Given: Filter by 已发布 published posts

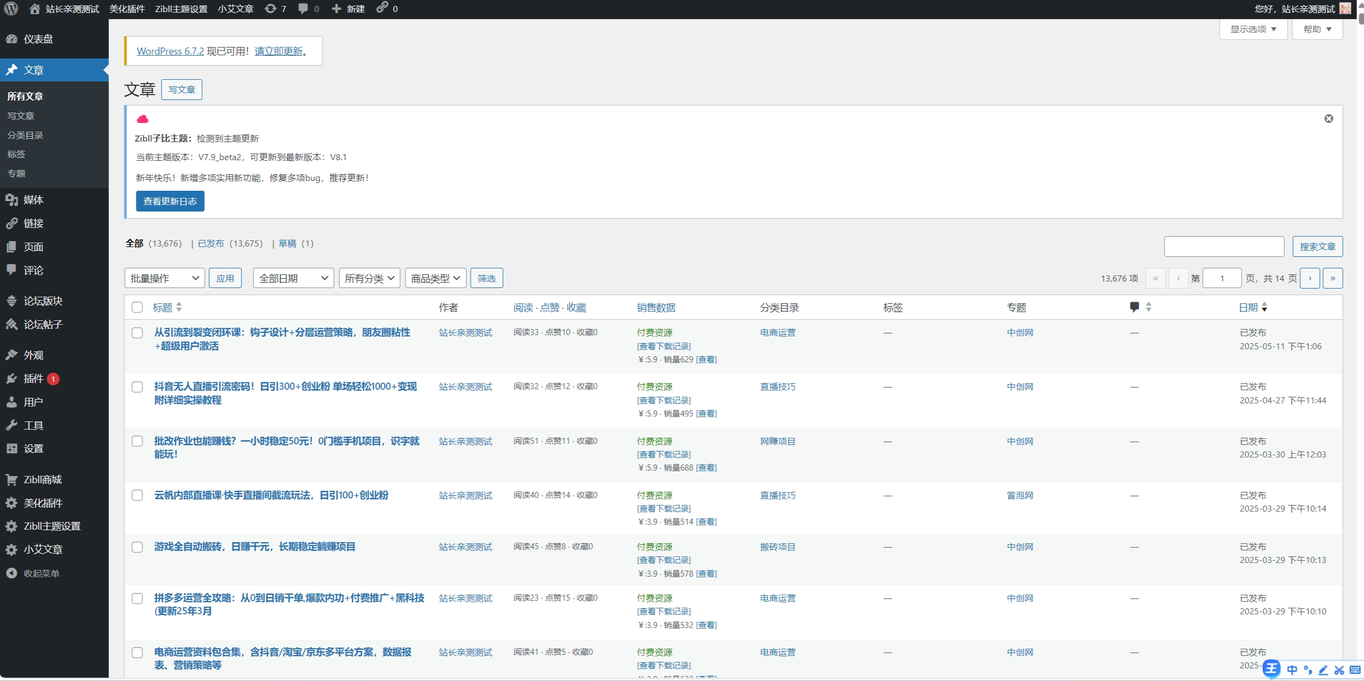Looking at the screenshot, I should tap(211, 243).
